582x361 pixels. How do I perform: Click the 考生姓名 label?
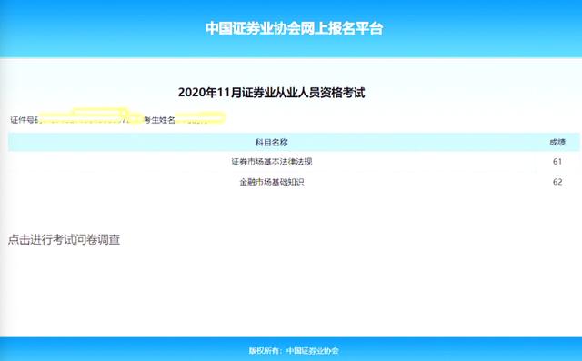point(159,120)
